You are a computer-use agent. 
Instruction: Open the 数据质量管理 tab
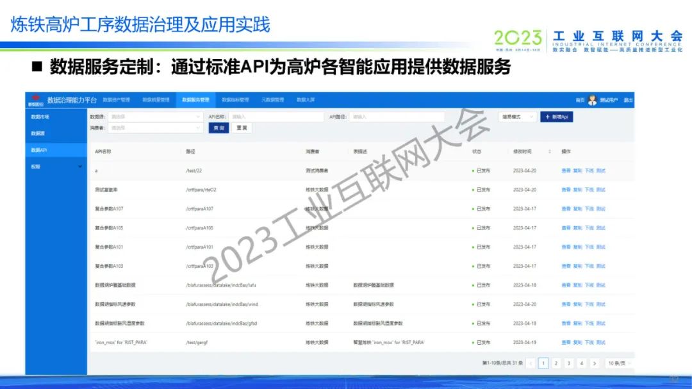[x=156, y=100]
